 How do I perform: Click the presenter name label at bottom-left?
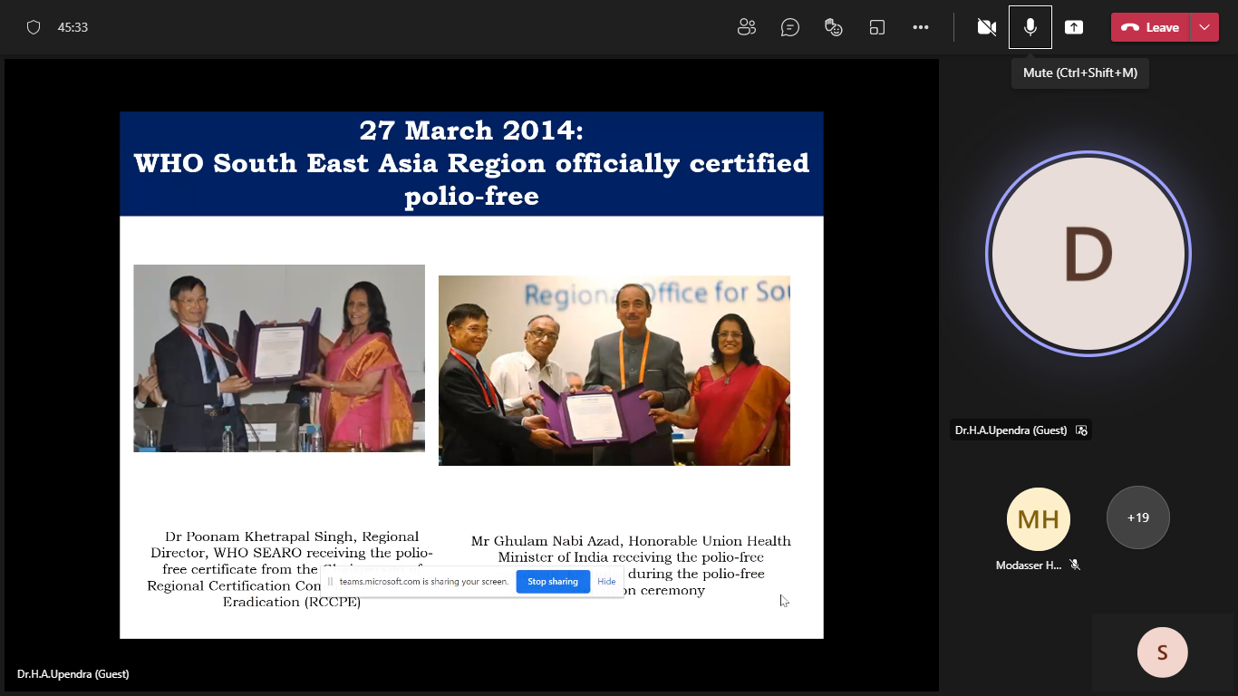pos(73,674)
